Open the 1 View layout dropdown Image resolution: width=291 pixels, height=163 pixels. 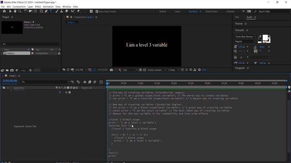coord(174,70)
